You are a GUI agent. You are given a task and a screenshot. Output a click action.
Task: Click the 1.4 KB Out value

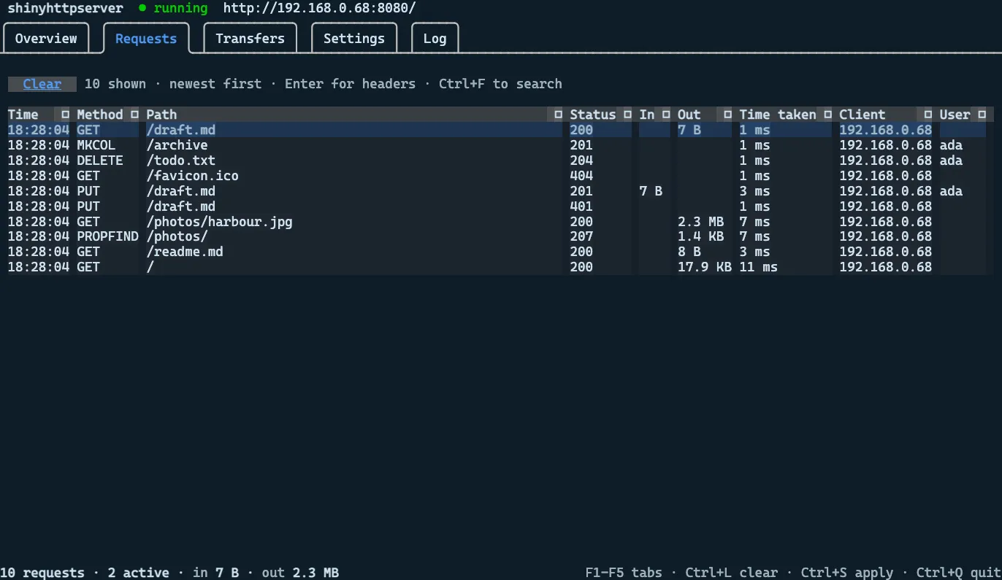point(701,236)
